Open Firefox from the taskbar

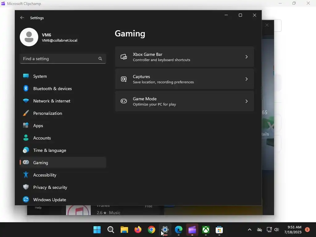point(138,230)
